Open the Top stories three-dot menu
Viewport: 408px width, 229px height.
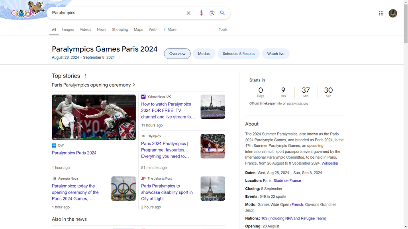pos(86,76)
